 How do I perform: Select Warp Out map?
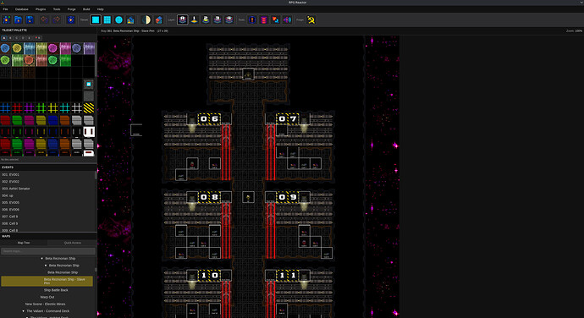point(47,297)
